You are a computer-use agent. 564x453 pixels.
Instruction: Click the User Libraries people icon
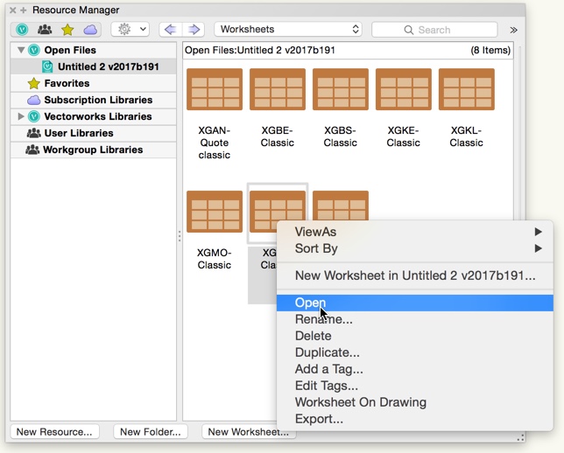pyautogui.click(x=34, y=133)
